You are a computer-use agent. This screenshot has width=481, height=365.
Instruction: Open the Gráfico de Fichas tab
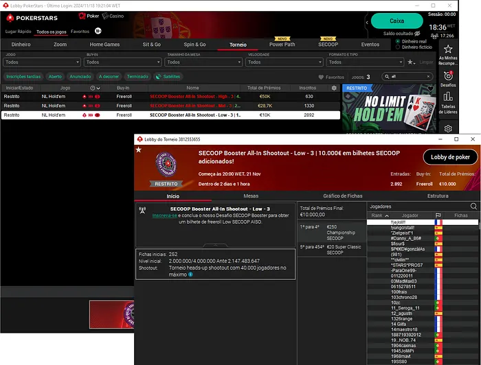point(343,196)
